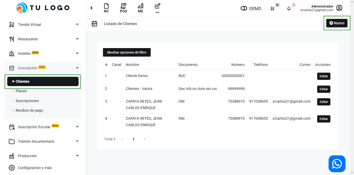Open the notifications bell
Image resolution: width=354 pixels, height=175 pixels.
[x=289, y=9]
